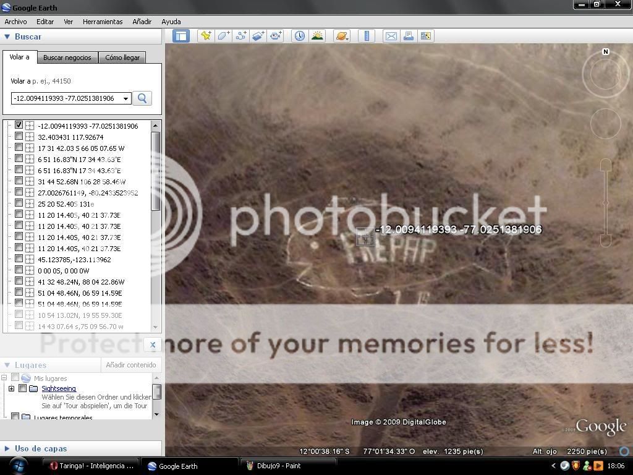This screenshot has height=475, width=633.
Task: Open the Ver menu
Action: (68, 22)
